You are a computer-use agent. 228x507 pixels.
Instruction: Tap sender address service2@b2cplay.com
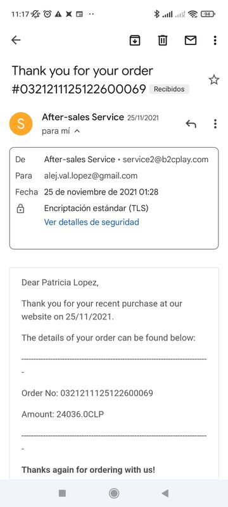coord(165,160)
